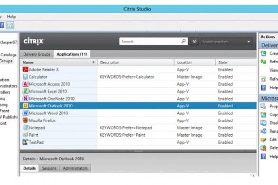This screenshot has width=278, height=185.
Task: Open the Help menu
Action: click(11, 17)
